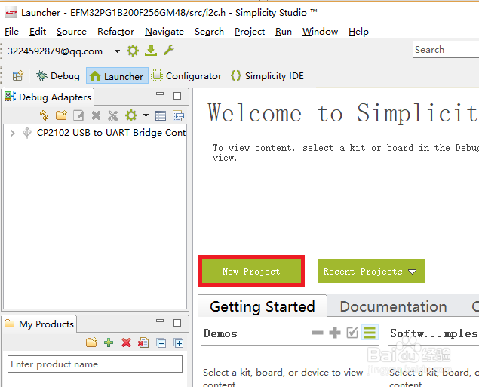Switch to the Launcher perspective
479x387 pixels.
click(118, 75)
